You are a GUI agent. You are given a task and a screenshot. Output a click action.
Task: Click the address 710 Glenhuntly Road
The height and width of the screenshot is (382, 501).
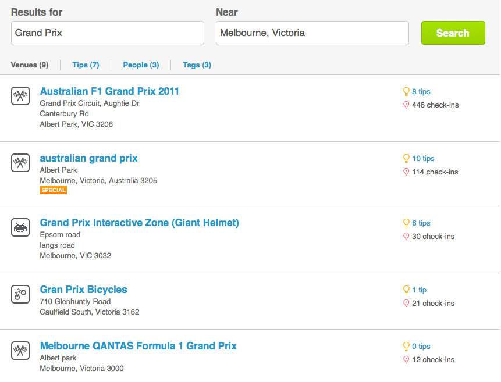click(75, 302)
